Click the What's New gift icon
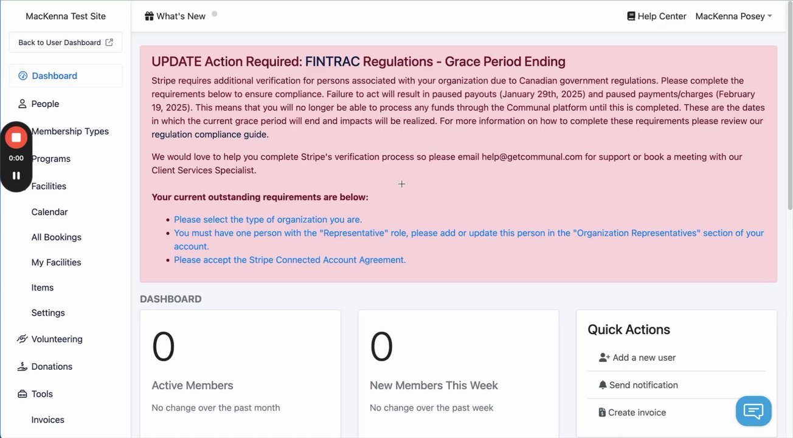The height and width of the screenshot is (438, 793). tap(149, 16)
